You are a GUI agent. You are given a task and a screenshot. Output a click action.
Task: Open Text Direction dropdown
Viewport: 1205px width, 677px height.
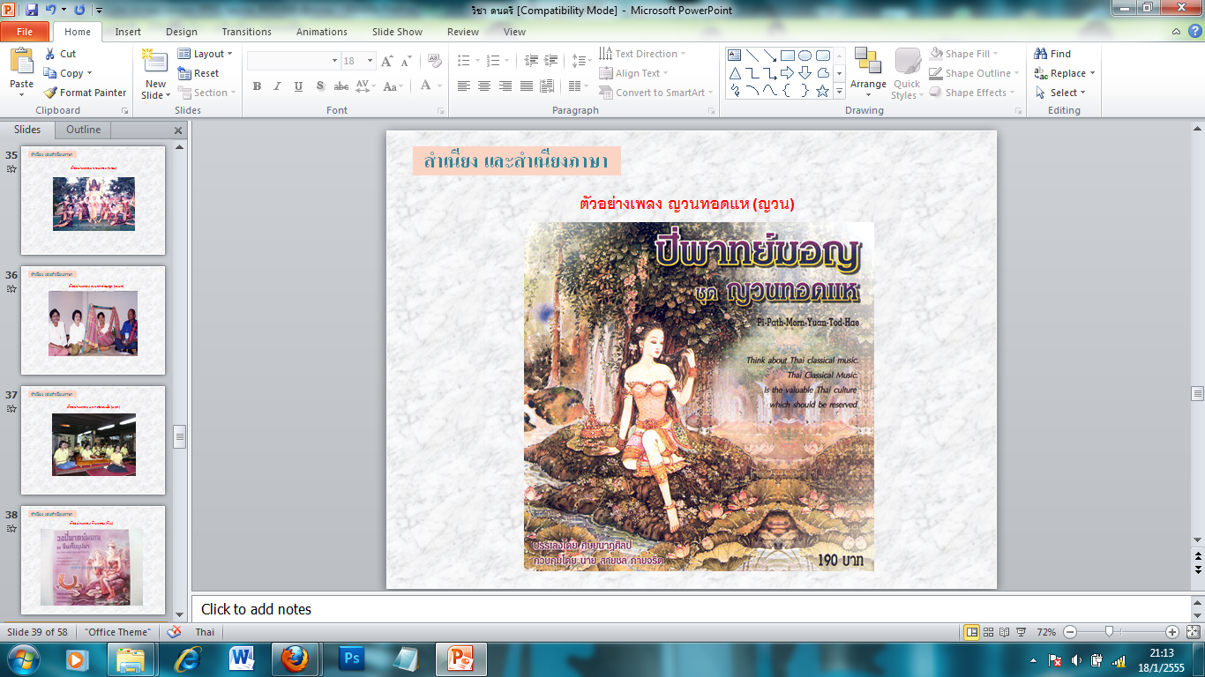click(642, 54)
